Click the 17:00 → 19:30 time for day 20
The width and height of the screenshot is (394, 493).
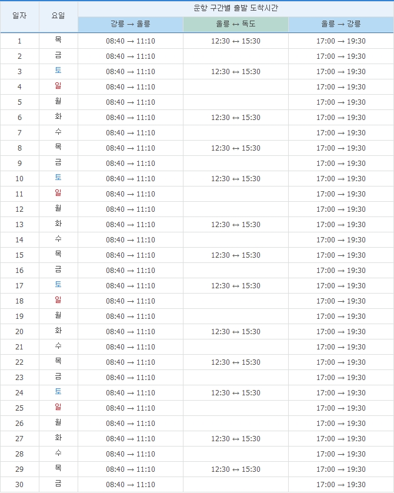pyautogui.click(x=341, y=332)
